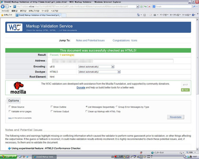Click the Read mail icon in command bar
The height and width of the screenshot is (159, 199).
151,15
